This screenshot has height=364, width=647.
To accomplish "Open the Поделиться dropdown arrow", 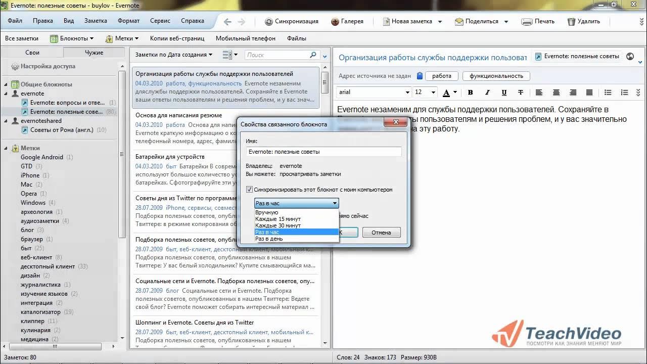I will [506, 22].
